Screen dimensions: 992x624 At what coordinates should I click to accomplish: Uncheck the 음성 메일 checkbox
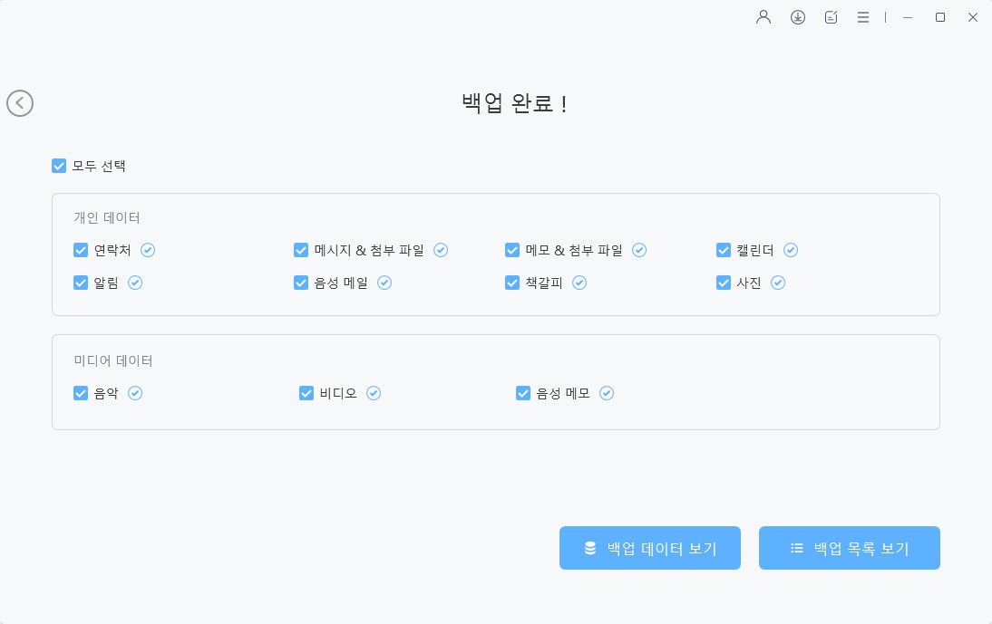(301, 283)
